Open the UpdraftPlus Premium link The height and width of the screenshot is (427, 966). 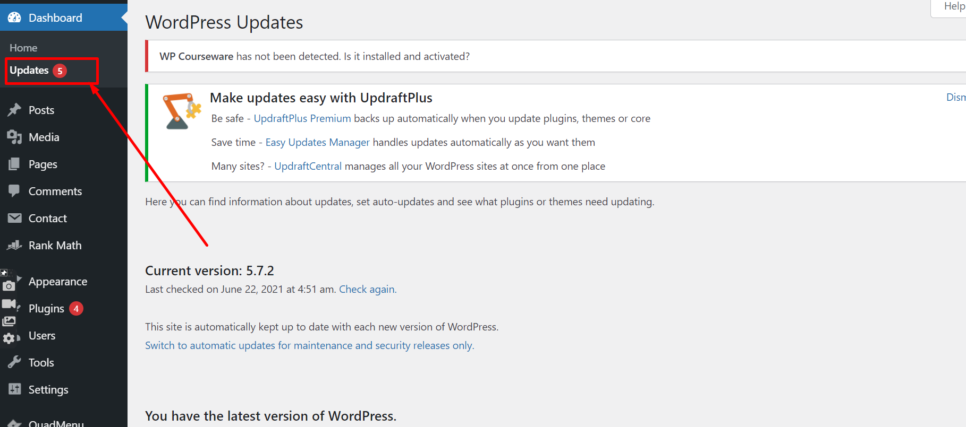[302, 118]
